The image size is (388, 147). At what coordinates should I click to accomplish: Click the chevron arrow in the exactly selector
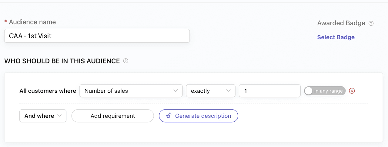pos(229,91)
